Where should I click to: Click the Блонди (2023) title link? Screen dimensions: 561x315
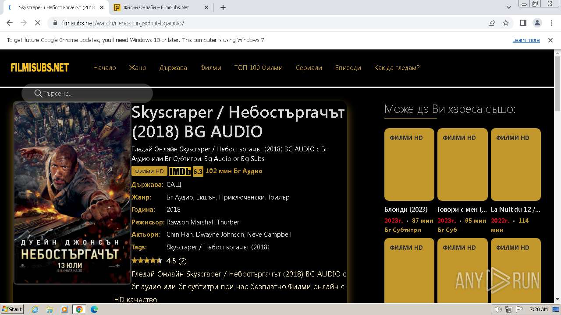click(406, 210)
